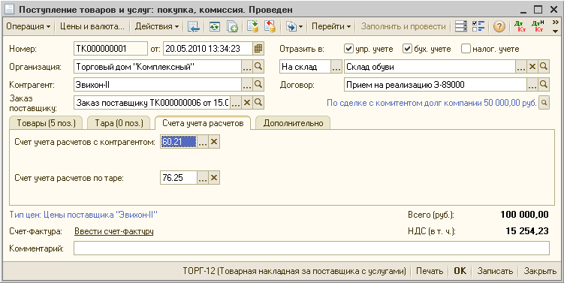Switch to the Тара (0 поз.) tab

pyautogui.click(x=119, y=123)
